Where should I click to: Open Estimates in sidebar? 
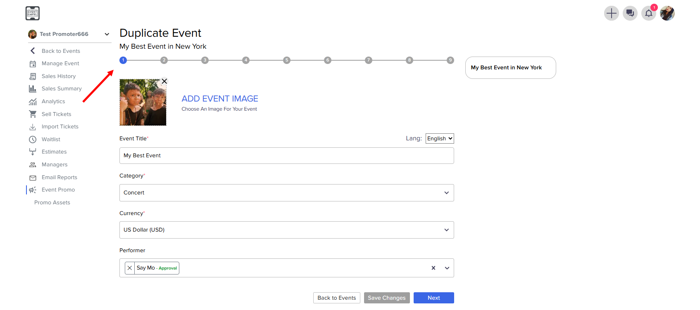[x=54, y=152]
